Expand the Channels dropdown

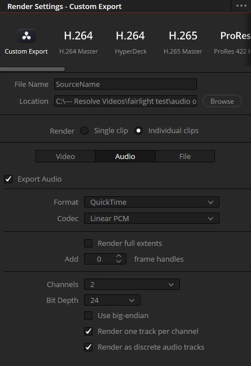[x=132, y=284]
